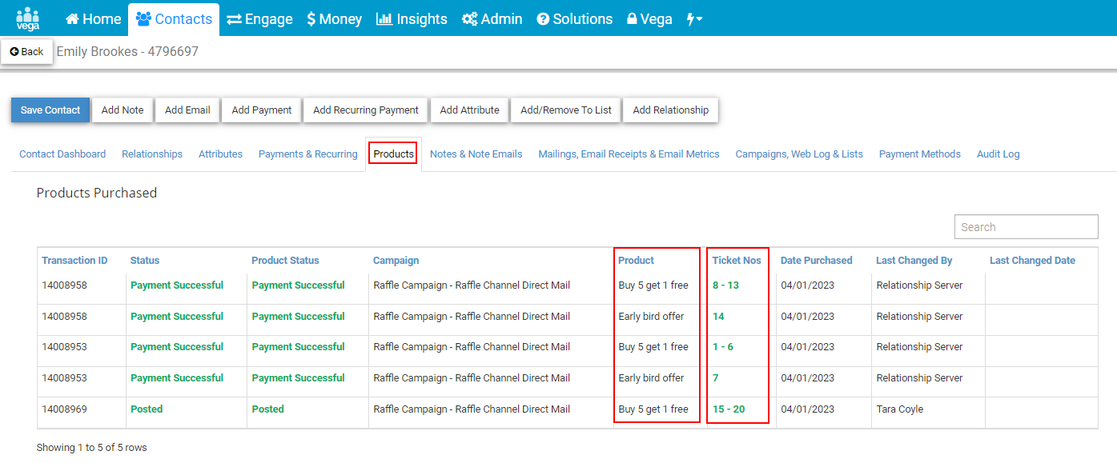Screen dimensions: 1117x463
Task: Click the Vega logo icon
Action: (28, 18)
